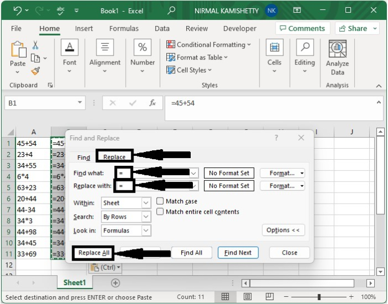The width and height of the screenshot is (388, 304).
Task: Expand the formula bar
Action: (x=379, y=102)
